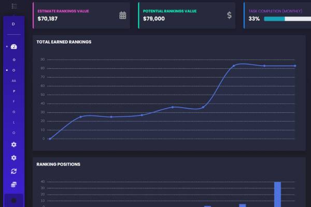
Task: Click the calendar icon on Estimate Rankings card
Action: point(122,15)
